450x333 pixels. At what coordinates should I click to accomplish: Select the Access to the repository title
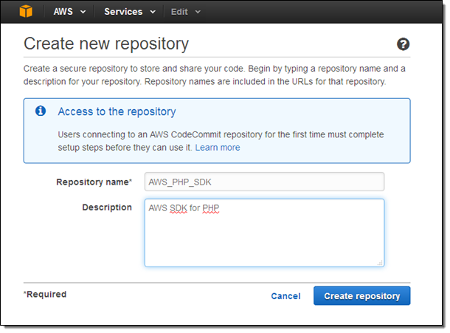(117, 111)
